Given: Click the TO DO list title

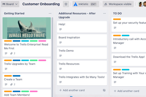Looking at the screenshot, I should pyautogui.click(x=117, y=13).
